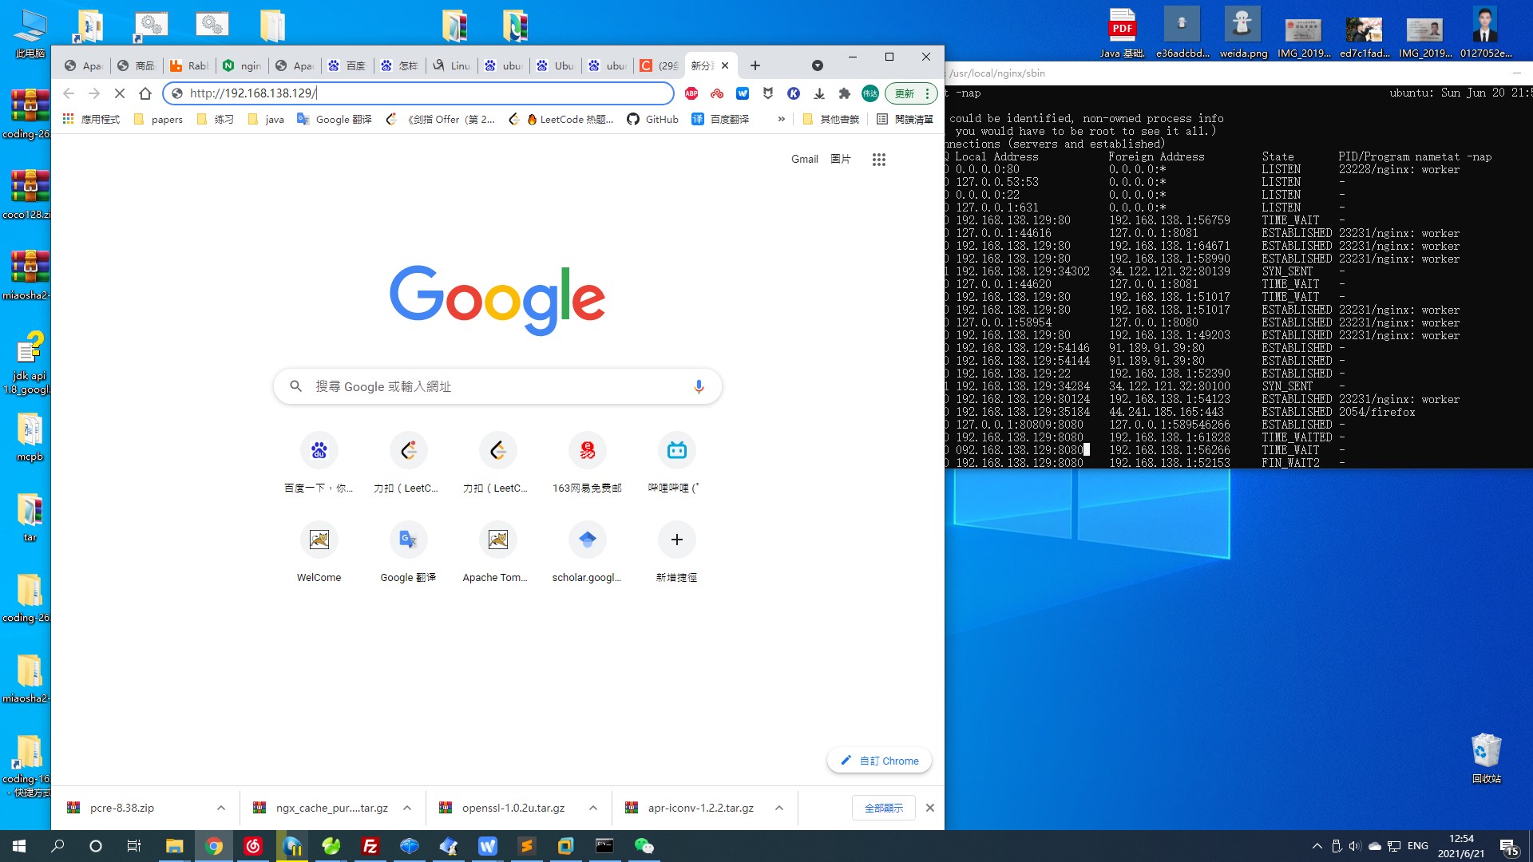Open the Chrome extensions puzzle icon
Image resolution: width=1533 pixels, height=862 pixels.
tap(845, 93)
